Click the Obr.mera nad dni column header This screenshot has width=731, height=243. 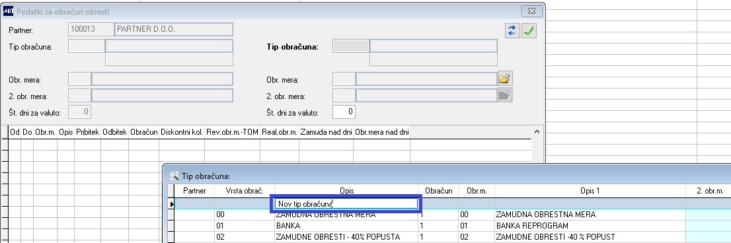pyautogui.click(x=382, y=132)
